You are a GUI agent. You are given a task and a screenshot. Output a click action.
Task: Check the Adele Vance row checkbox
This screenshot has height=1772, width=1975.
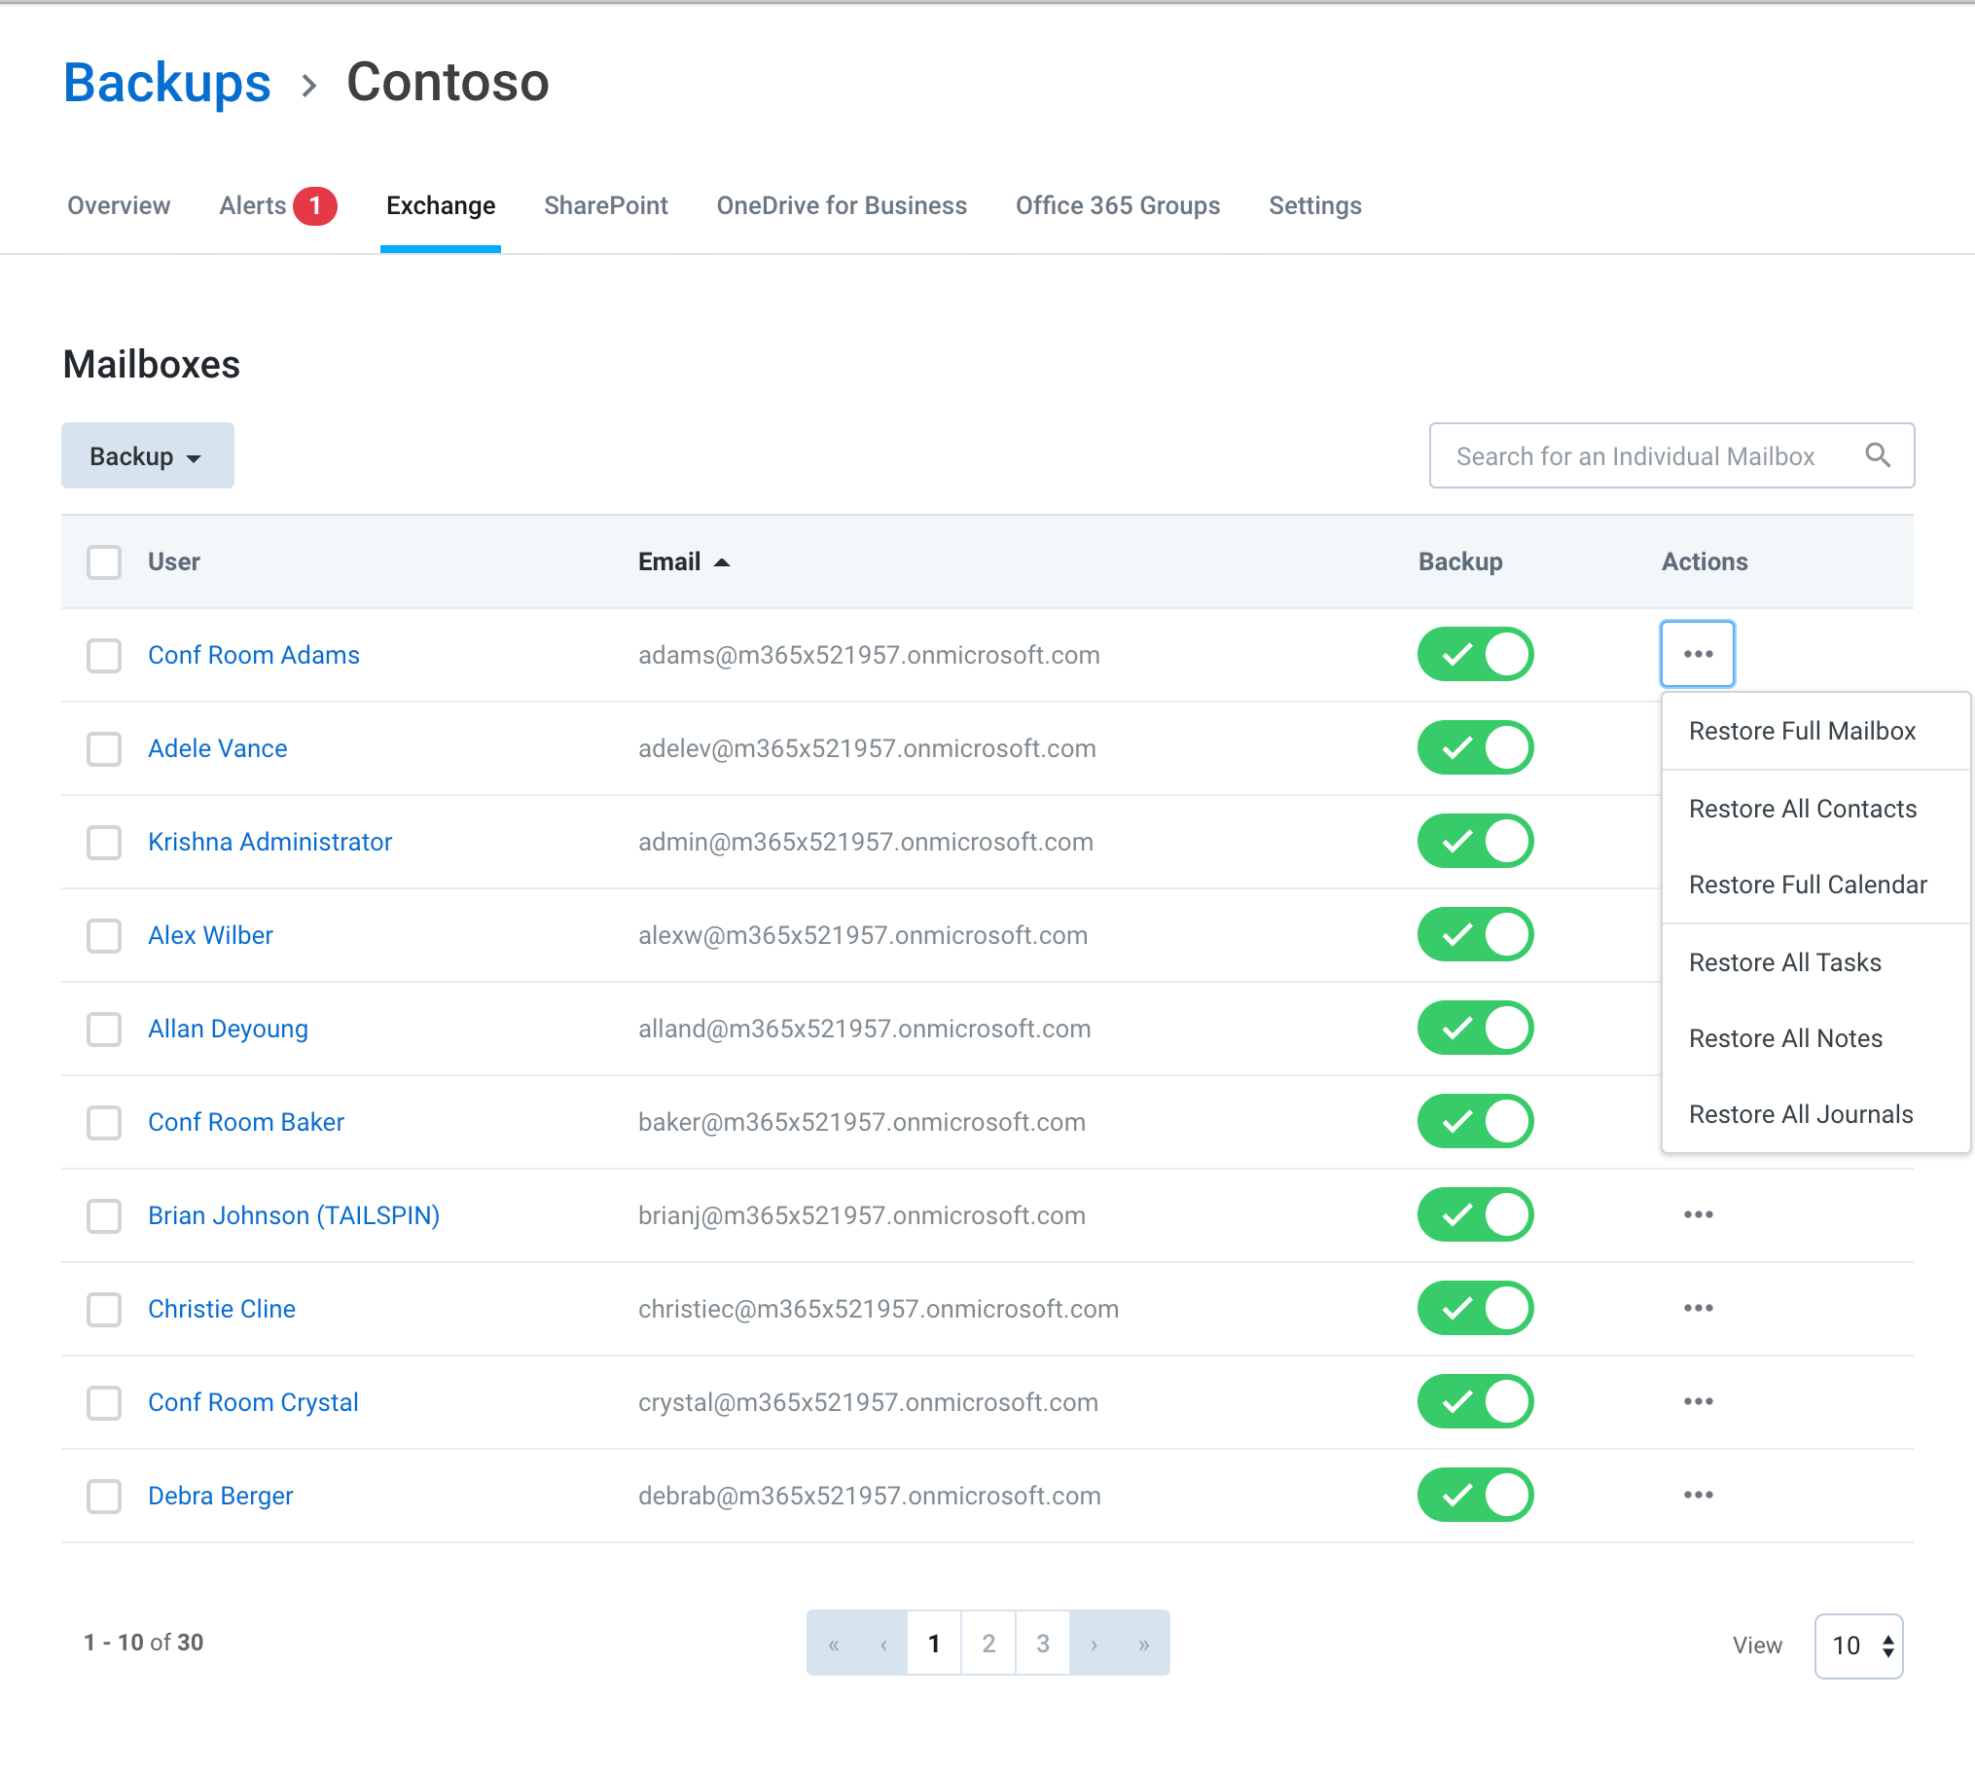pos(103,748)
